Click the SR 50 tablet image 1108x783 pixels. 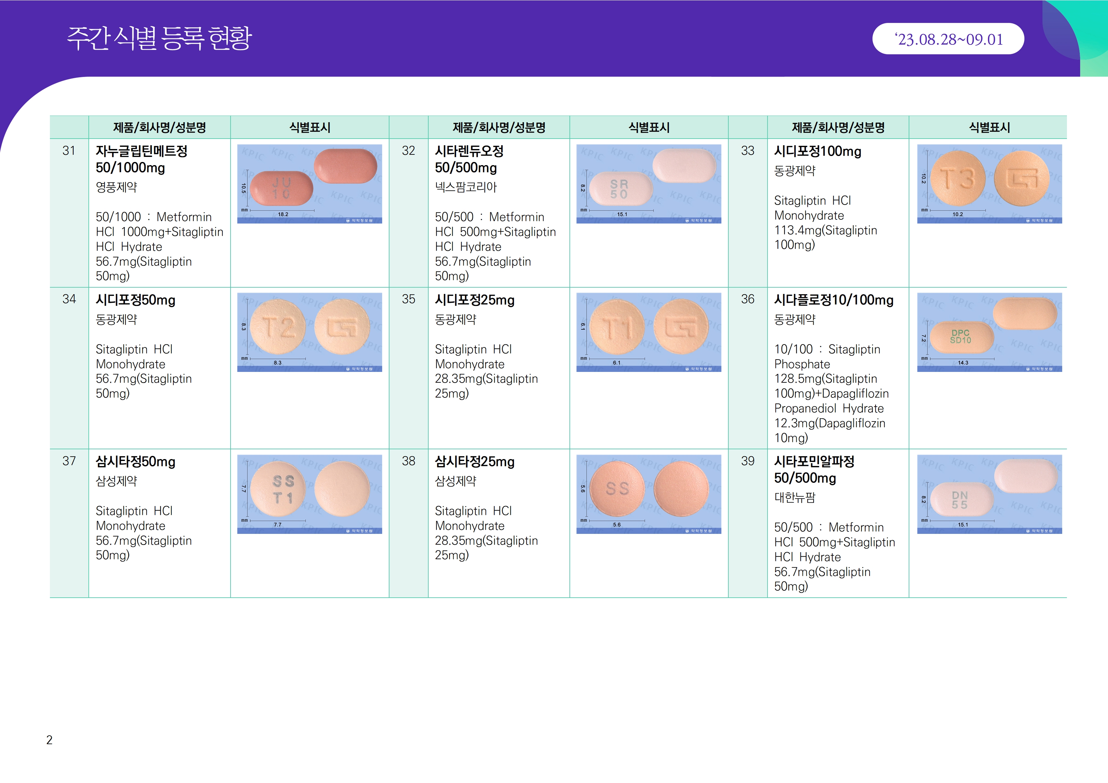648,184
